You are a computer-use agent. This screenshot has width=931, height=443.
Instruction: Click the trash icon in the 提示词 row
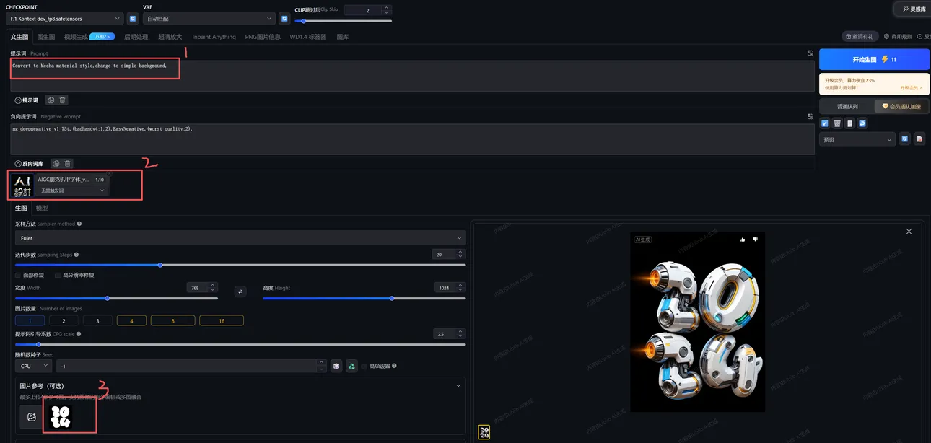(x=63, y=100)
